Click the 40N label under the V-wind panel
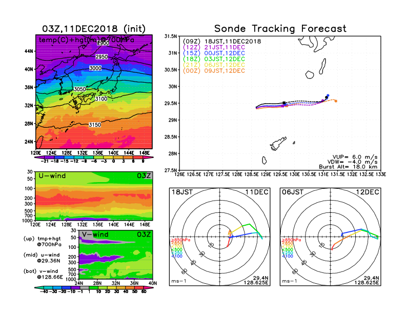406x314 pixels. pos(153,283)
